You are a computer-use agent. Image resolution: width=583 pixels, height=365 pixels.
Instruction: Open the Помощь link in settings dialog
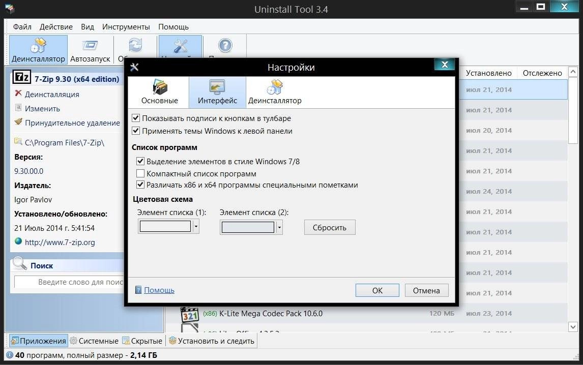159,290
